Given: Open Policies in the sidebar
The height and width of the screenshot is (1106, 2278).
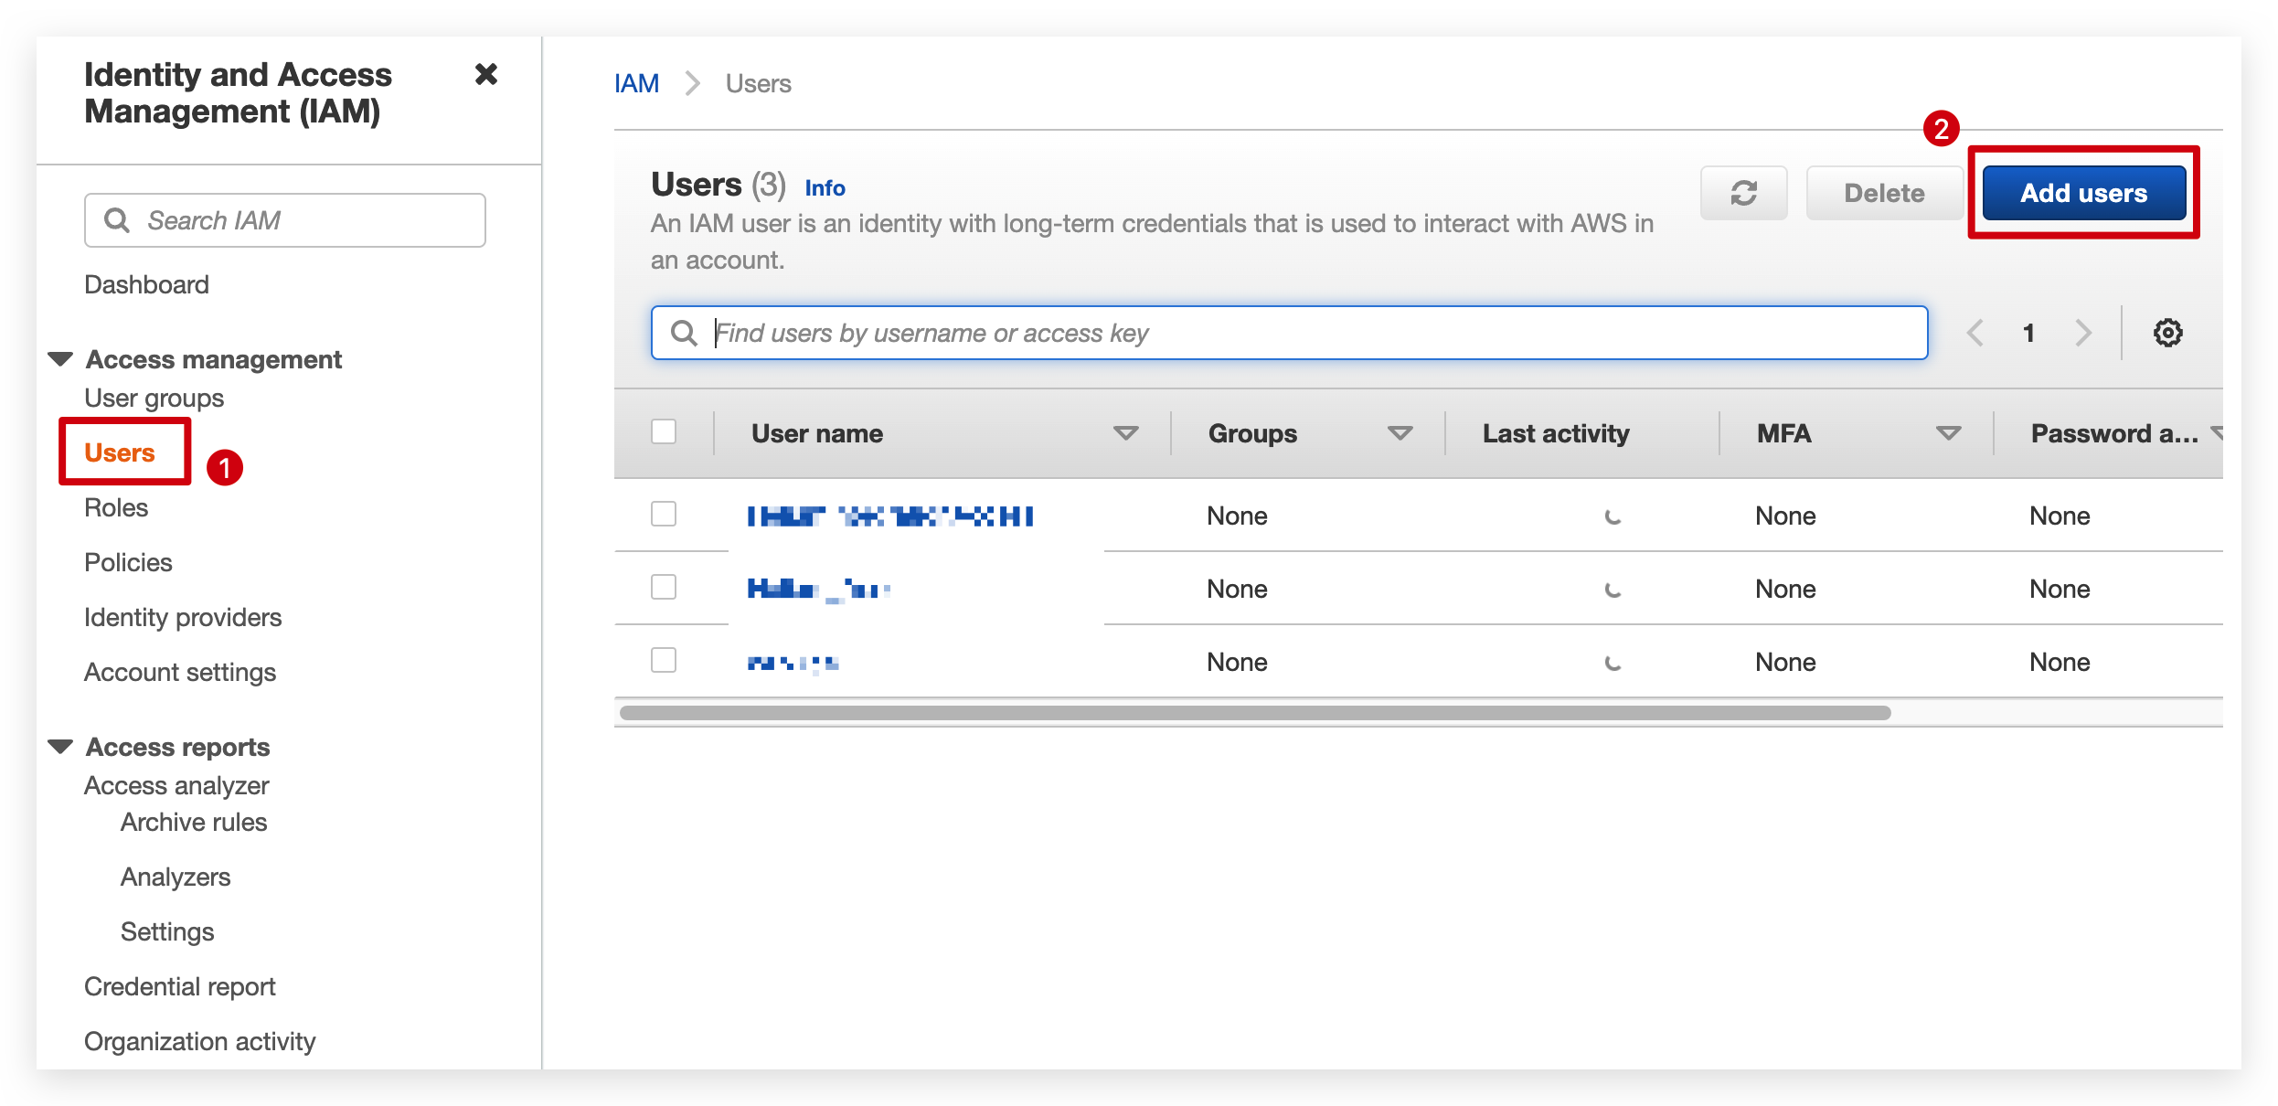Looking at the screenshot, I should 128,562.
